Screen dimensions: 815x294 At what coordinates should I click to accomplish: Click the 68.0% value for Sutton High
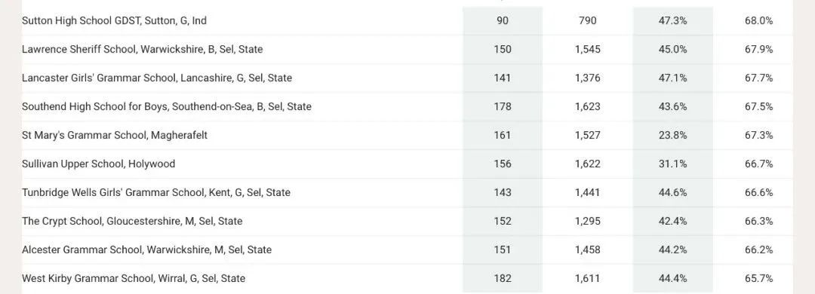(759, 21)
